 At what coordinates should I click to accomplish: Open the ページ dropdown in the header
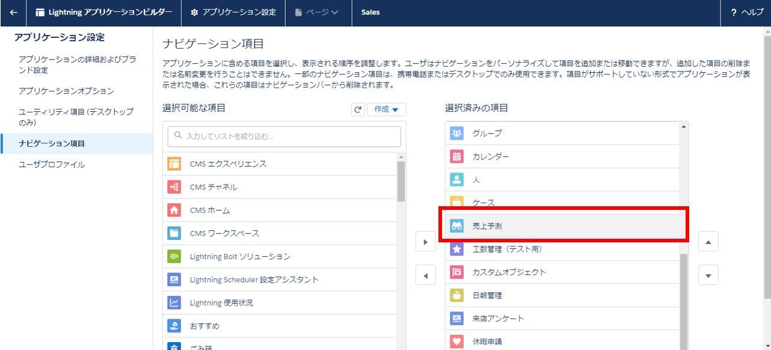[x=317, y=13]
